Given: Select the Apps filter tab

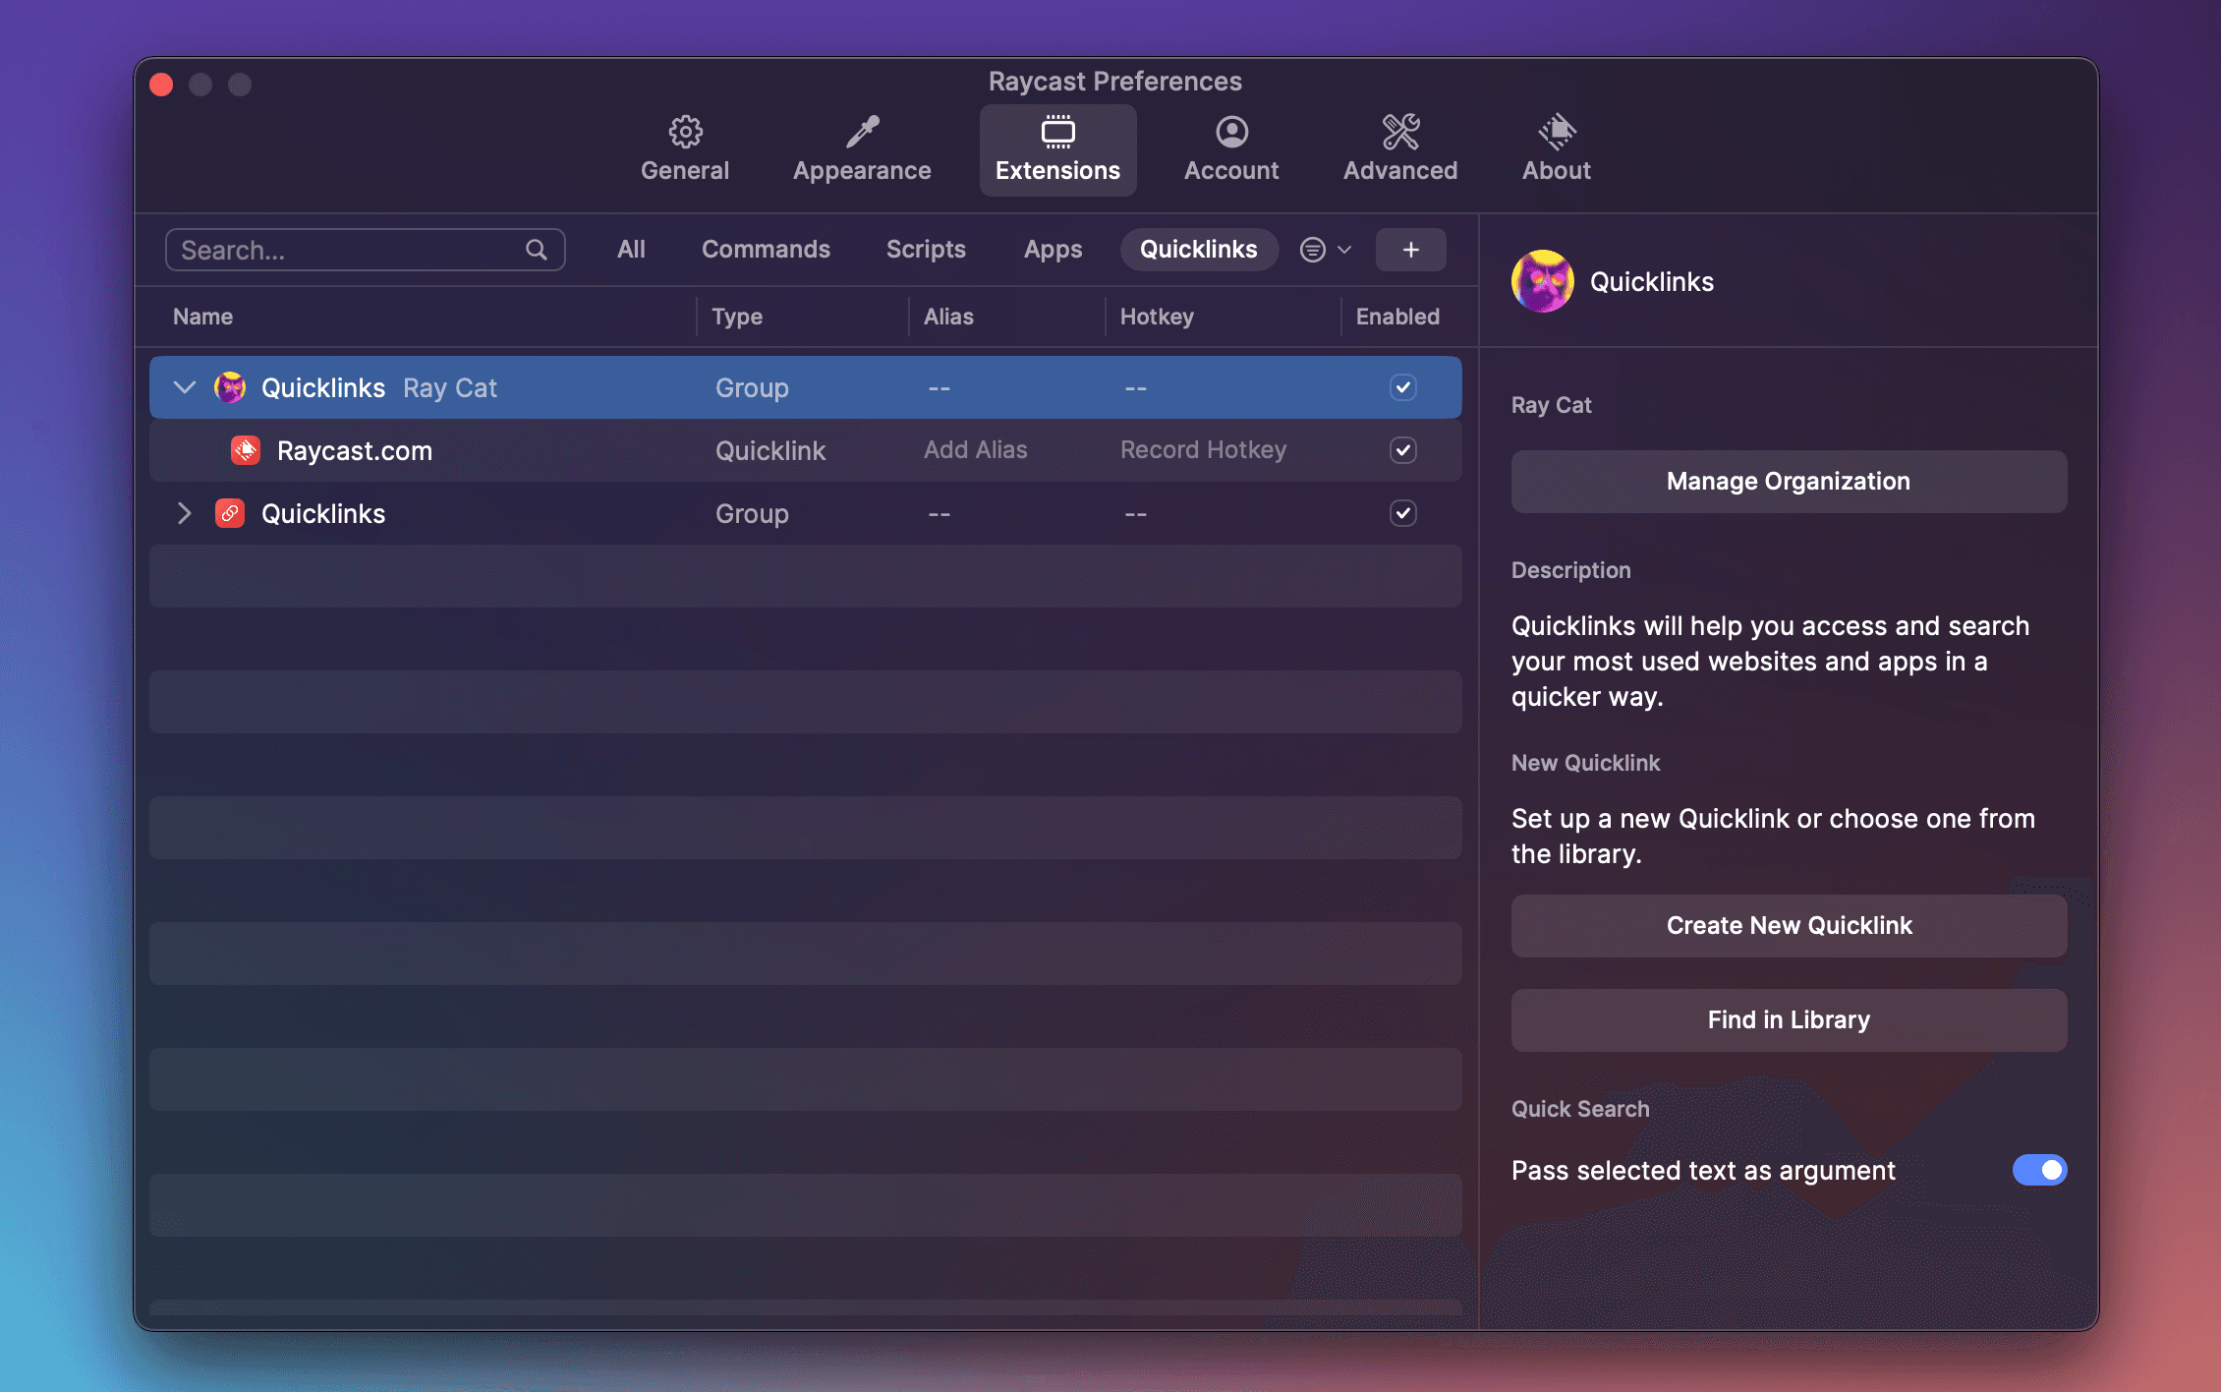Looking at the screenshot, I should point(1052,249).
